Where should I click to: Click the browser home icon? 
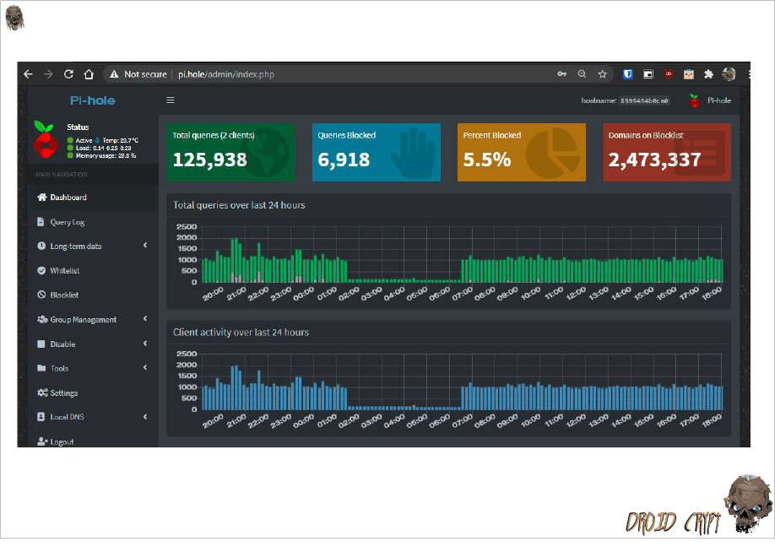(x=89, y=74)
